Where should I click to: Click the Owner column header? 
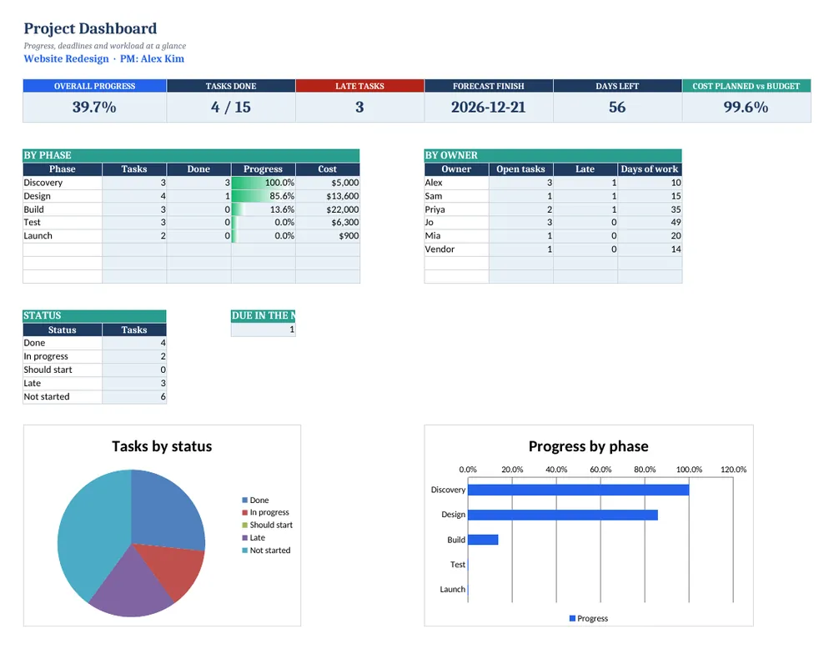[x=456, y=169]
